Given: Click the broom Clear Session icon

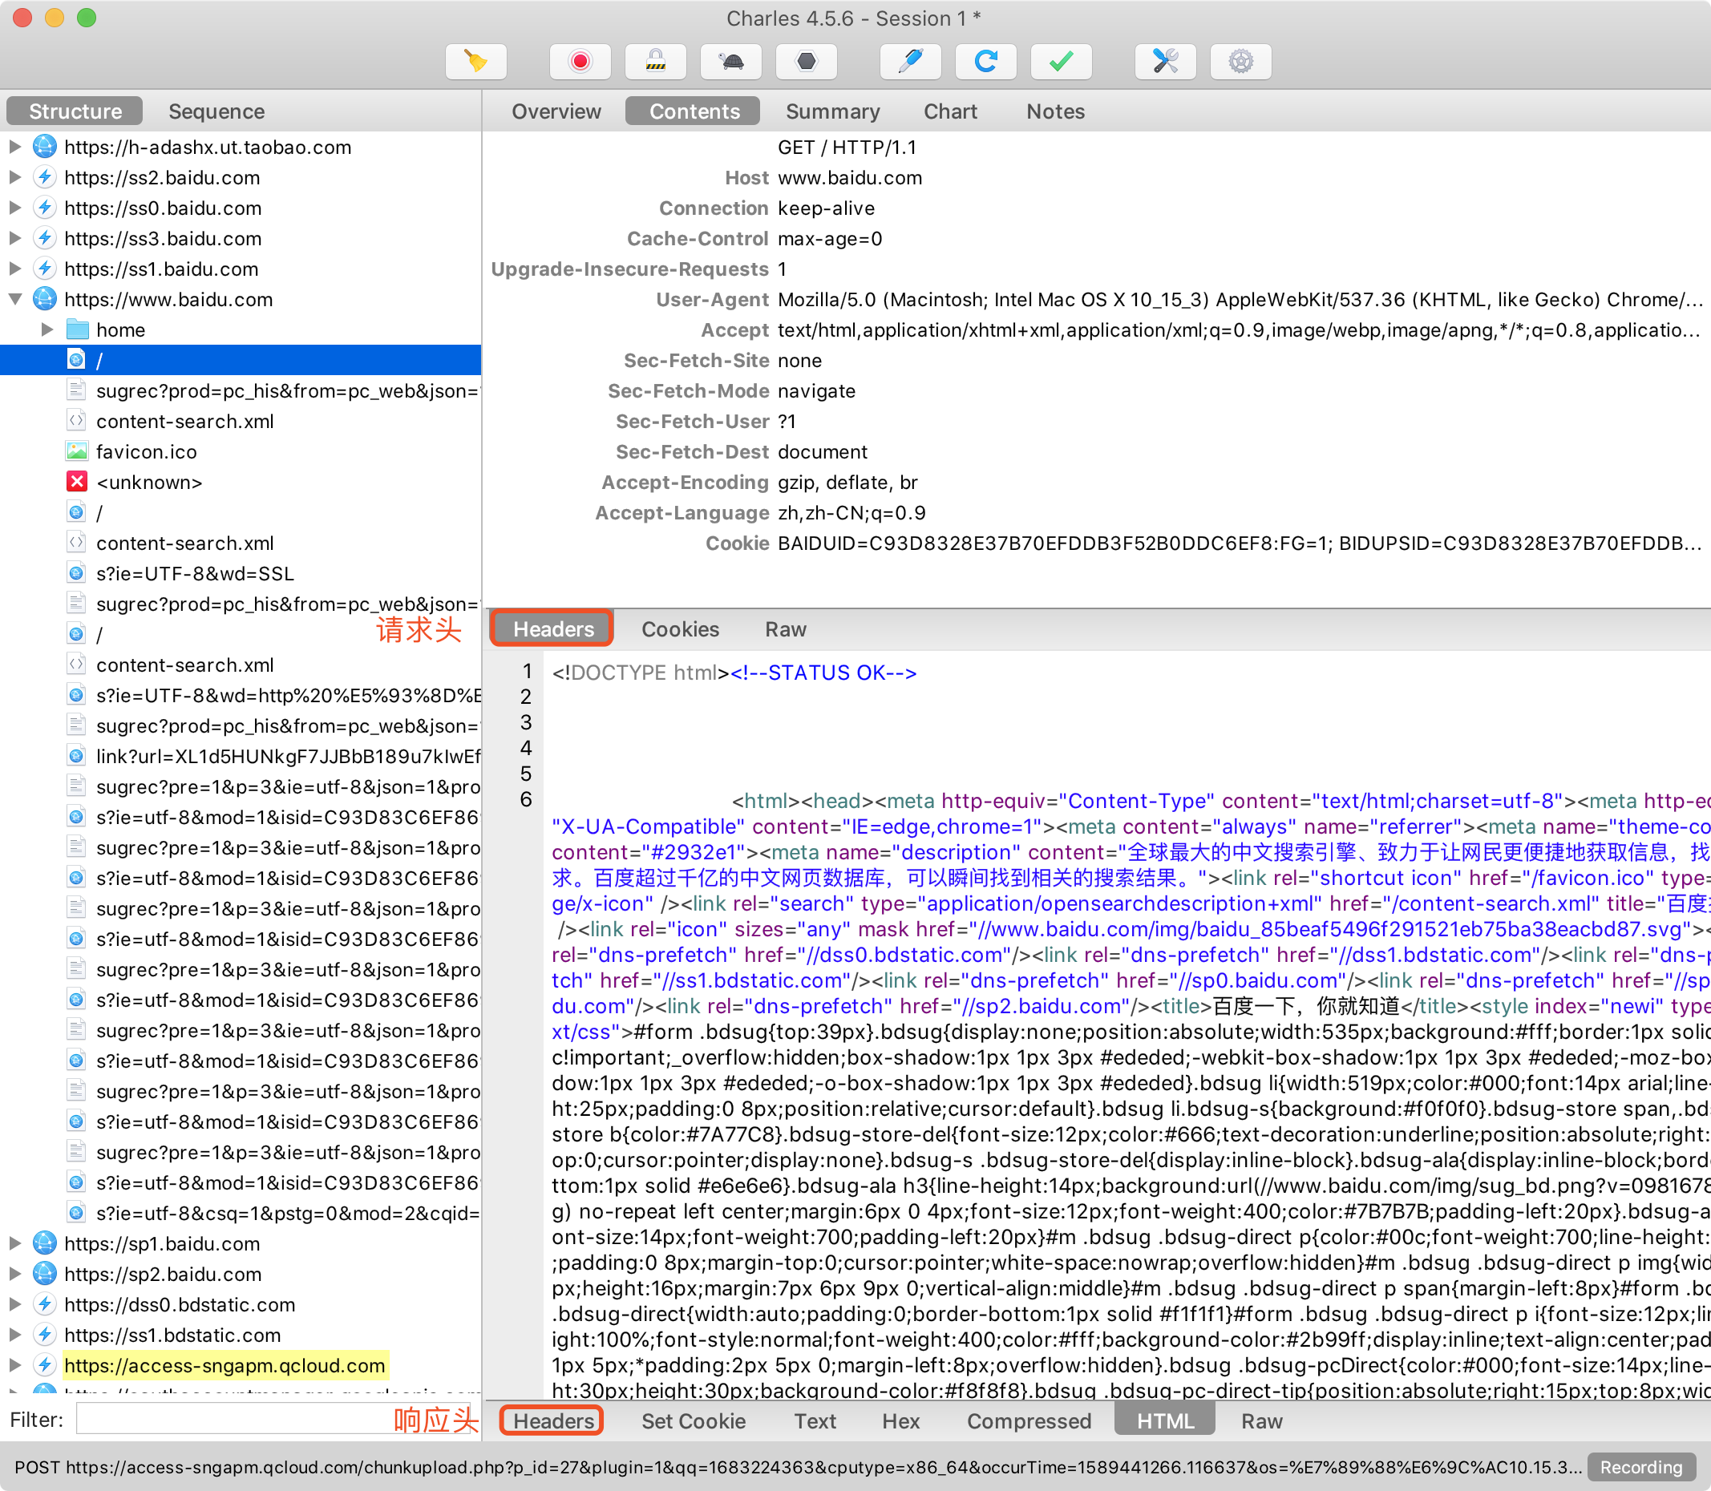Looking at the screenshot, I should (x=476, y=62).
